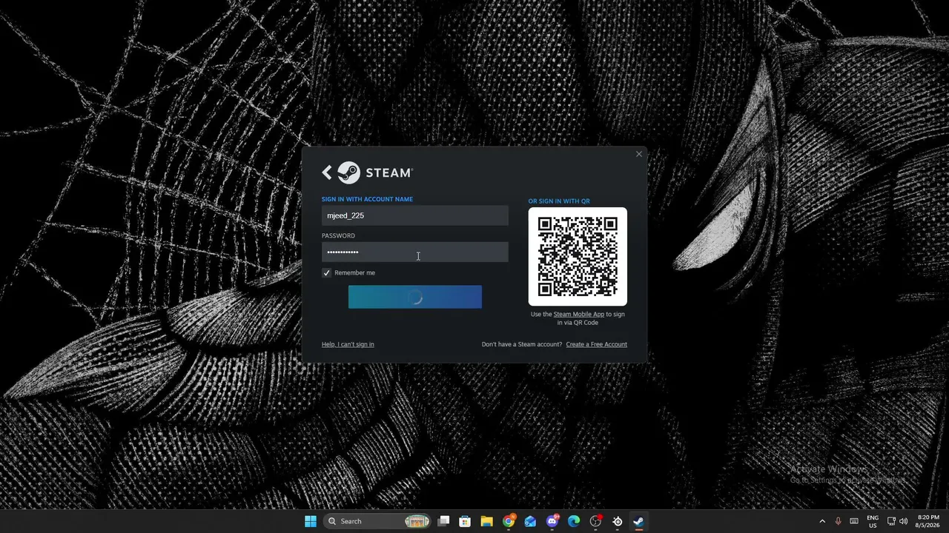Viewport: 949px width, 533px height.
Task: Focus the account name field
Action: 415,215
